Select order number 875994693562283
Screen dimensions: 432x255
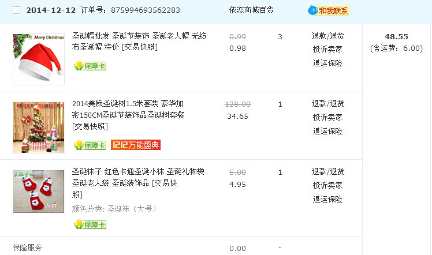pyautogui.click(x=145, y=10)
